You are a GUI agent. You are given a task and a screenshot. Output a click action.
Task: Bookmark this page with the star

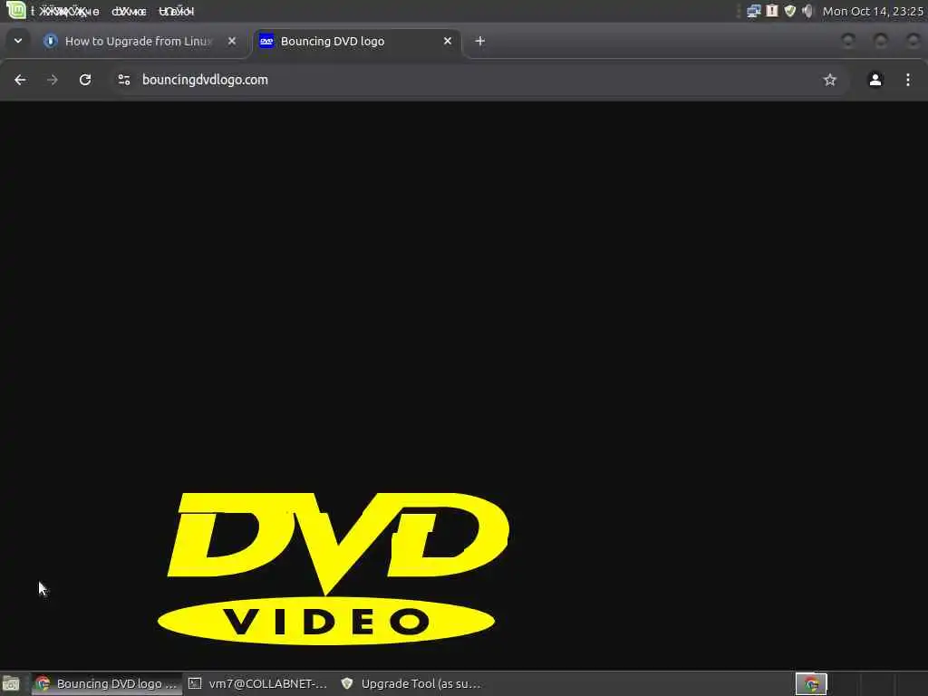tap(830, 80)
